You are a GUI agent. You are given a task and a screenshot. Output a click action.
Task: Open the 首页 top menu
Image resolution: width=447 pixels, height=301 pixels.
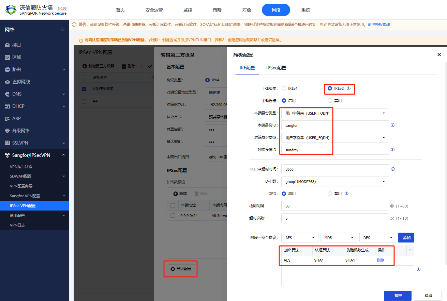click(120, 10)
